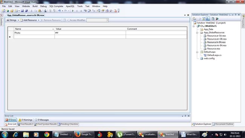Open the Build menu
Screen dimensions: 245x138
pos(35,6)
